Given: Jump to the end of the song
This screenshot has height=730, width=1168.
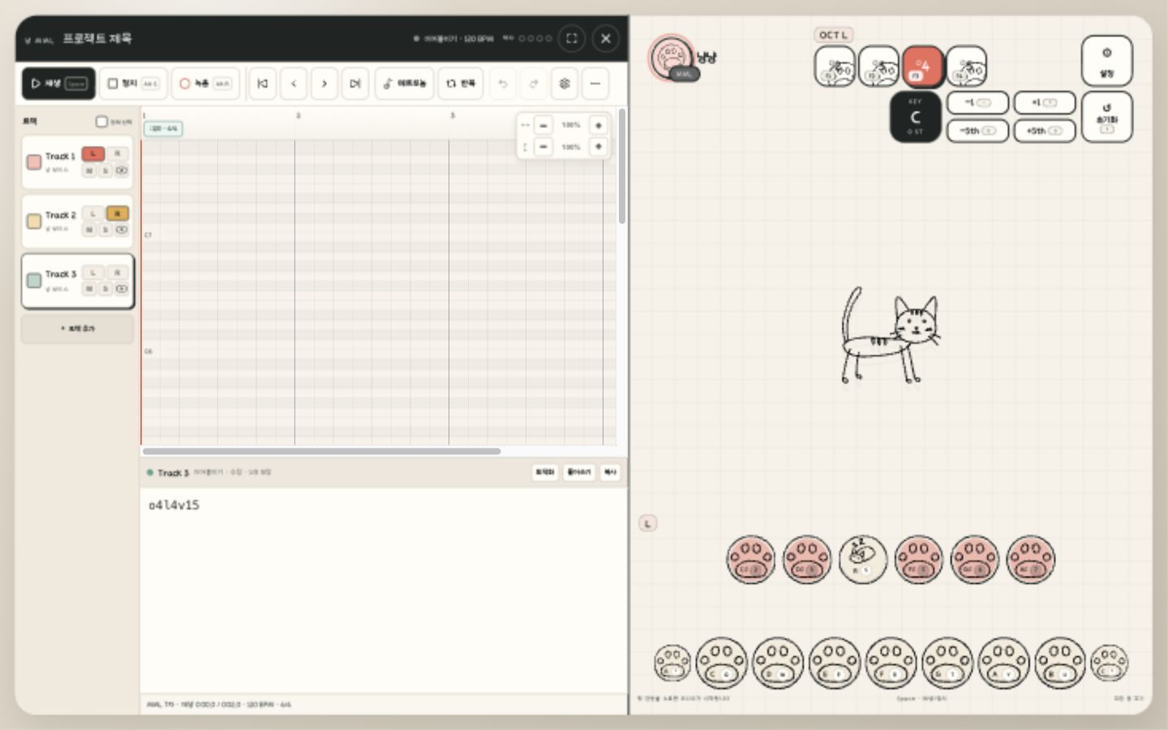Looking at the screenshot, I should coord(355,84).
